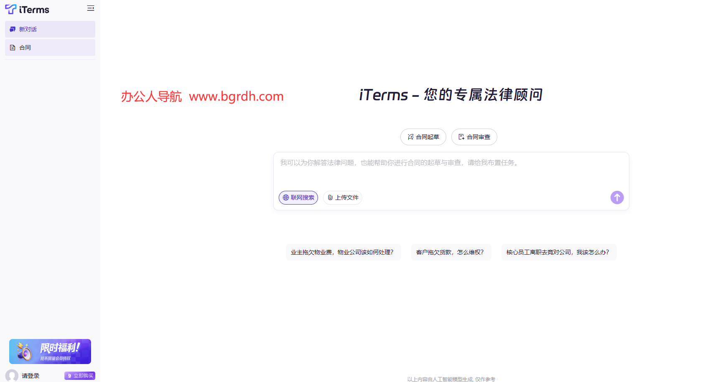Toggle the 联网搜索 web search option
The image size is (720, 382).
point(298,197)
